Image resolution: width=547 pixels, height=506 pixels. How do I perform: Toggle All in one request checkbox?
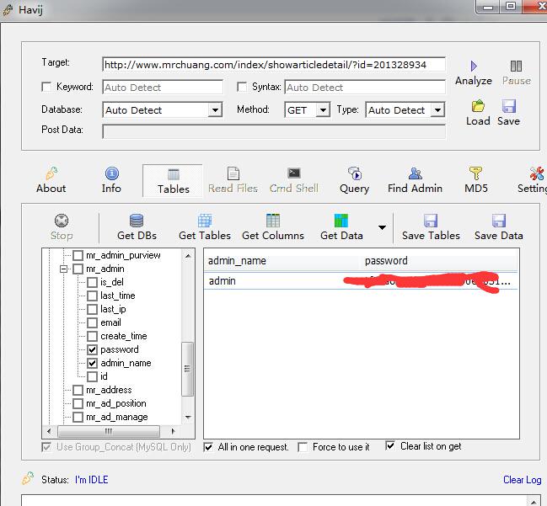[x=208, y=447]
